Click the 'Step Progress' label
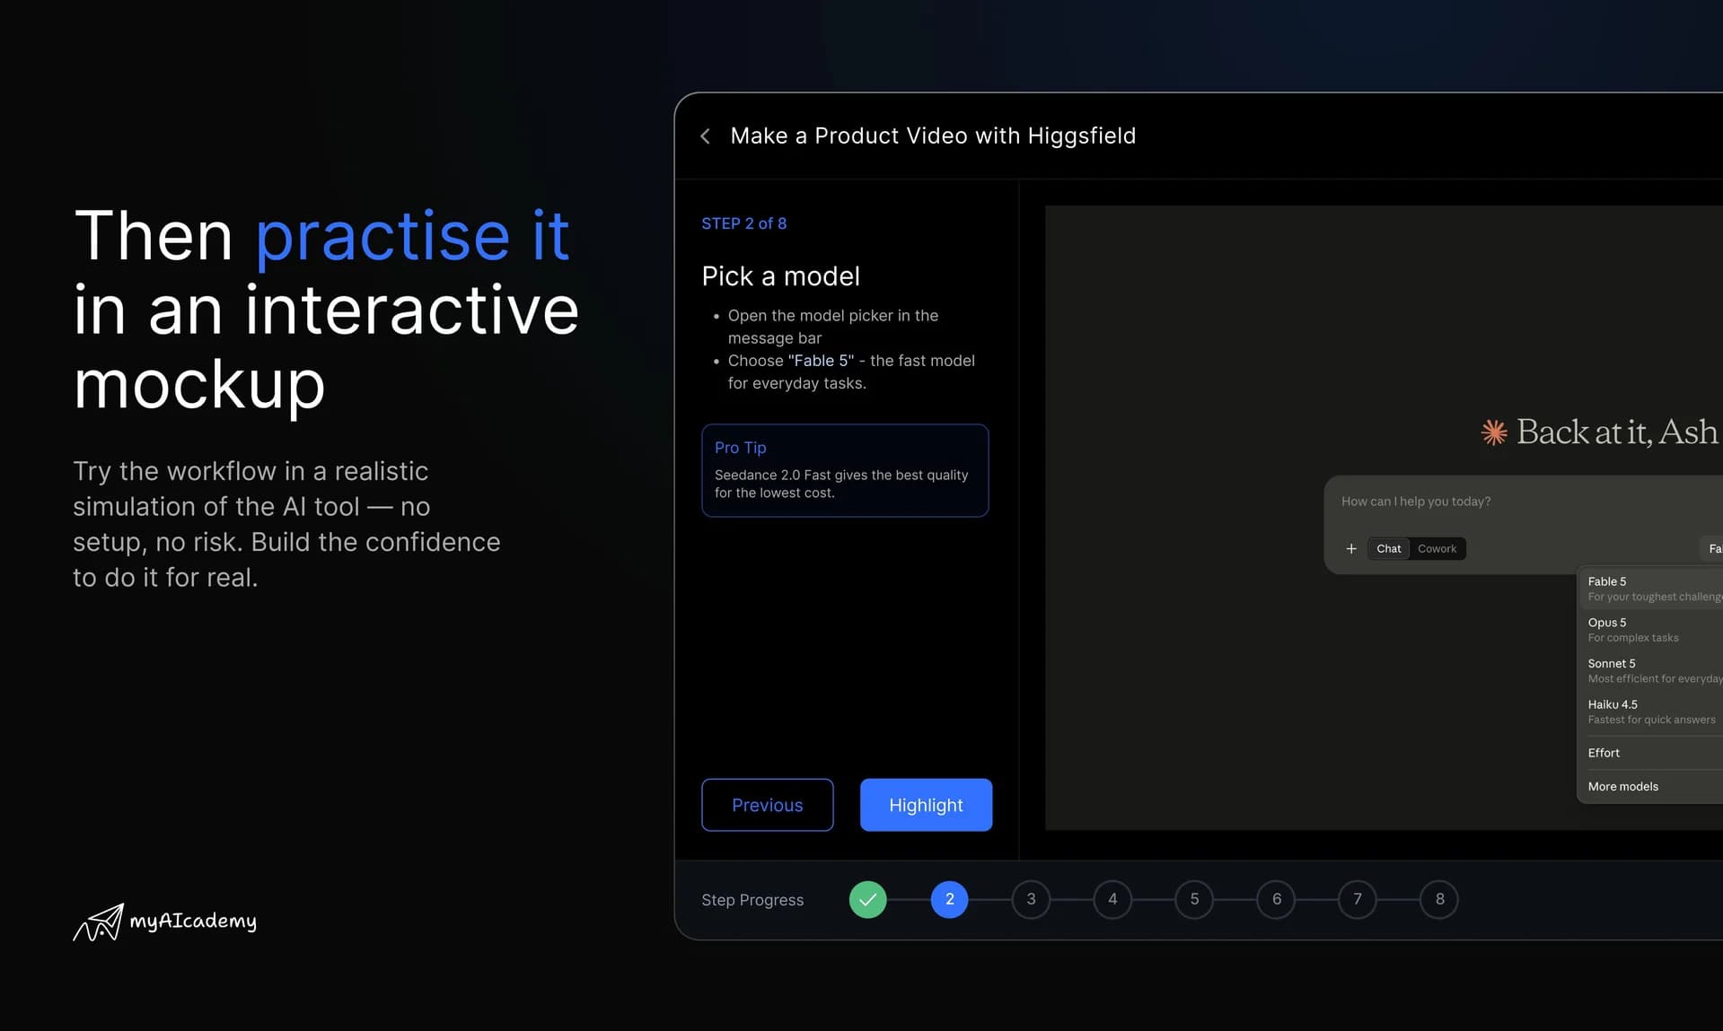The width and height of the screenshot is (1723, 1031). coord(752,900)
